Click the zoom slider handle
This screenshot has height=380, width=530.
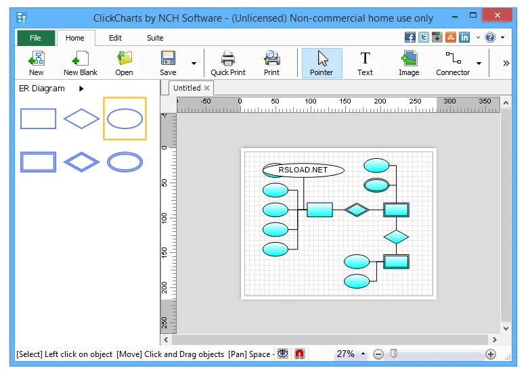point(394,354)
